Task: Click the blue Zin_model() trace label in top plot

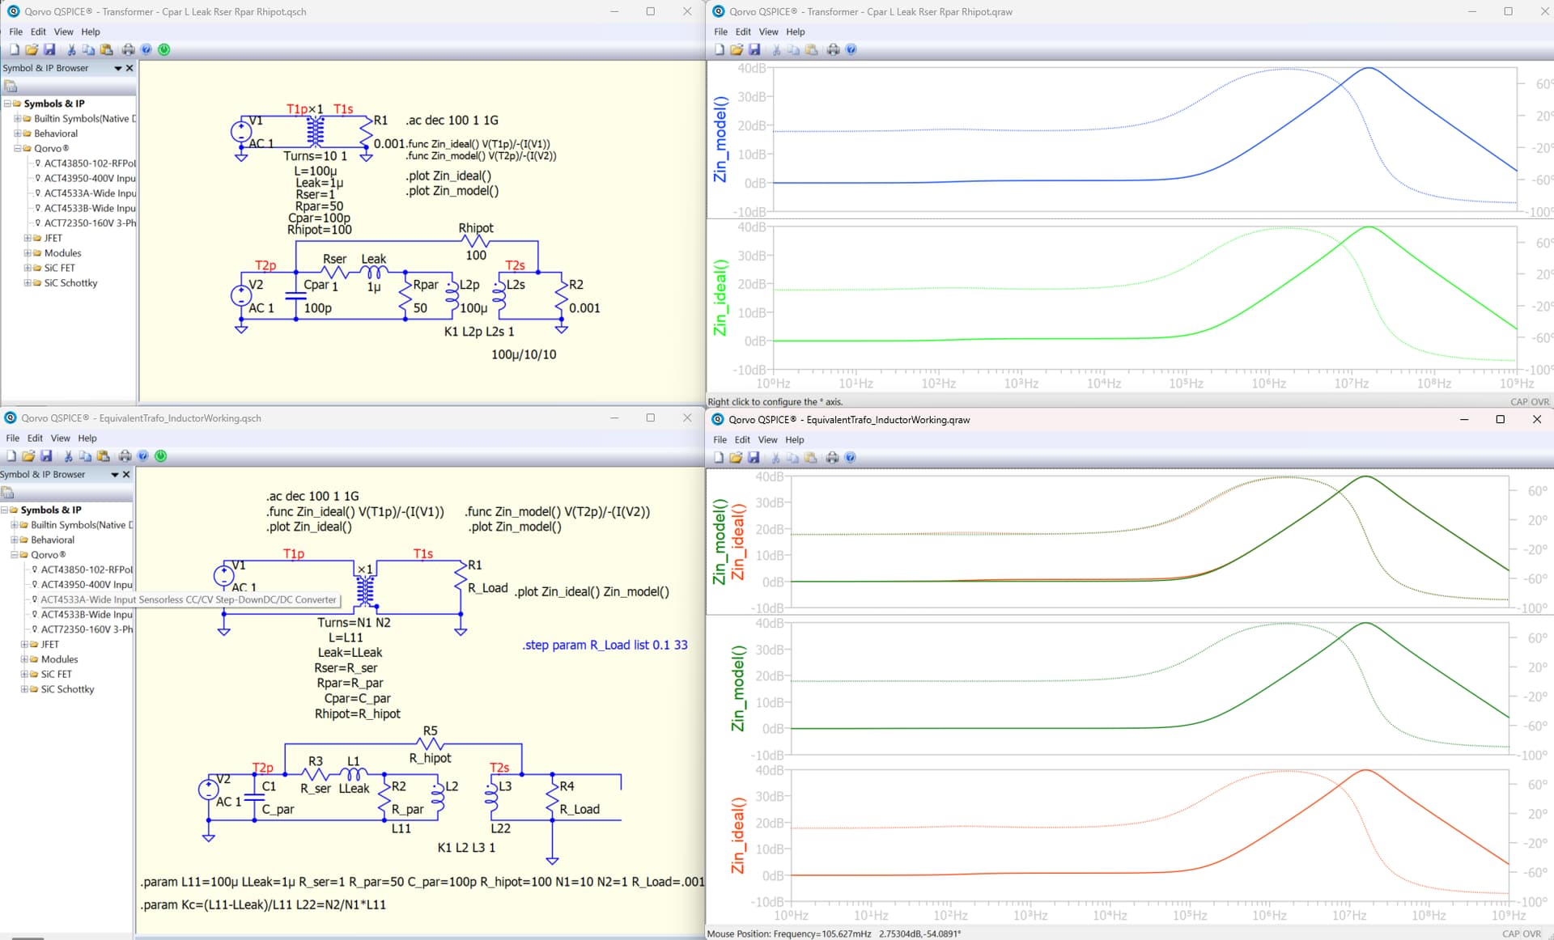Action: [720, 139]
